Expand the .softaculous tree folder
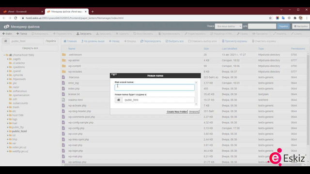This screenshot has height=174, width=310. point(8,91)
